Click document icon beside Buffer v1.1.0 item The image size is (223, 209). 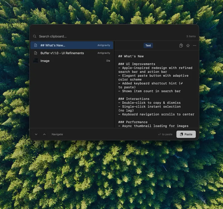point(36,53)
